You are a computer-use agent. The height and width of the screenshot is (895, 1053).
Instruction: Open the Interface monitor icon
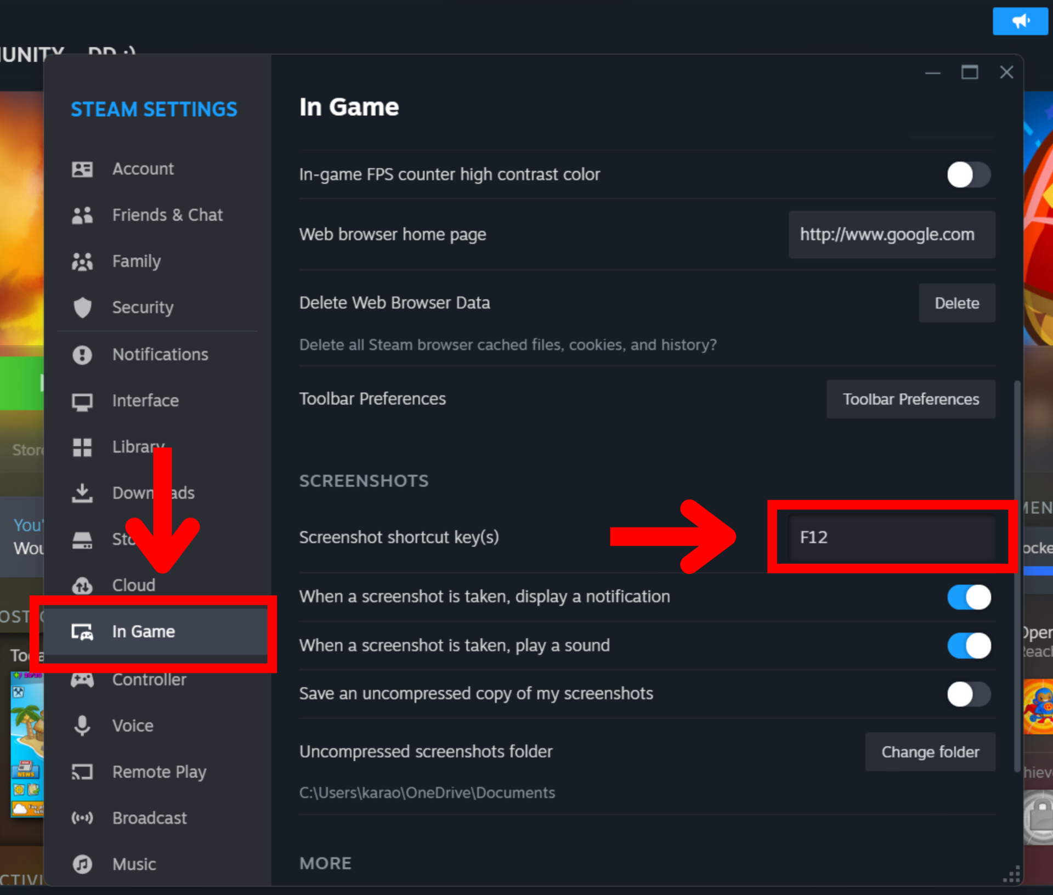click(x=82, y=401)
